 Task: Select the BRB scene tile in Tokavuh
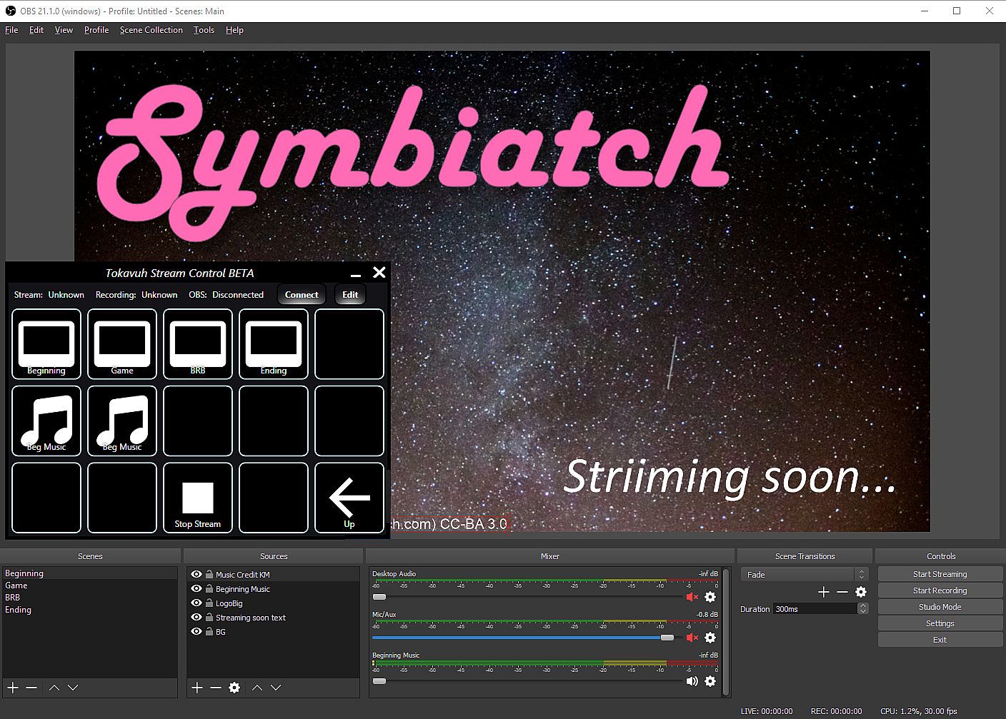click(x=198, y=344)
